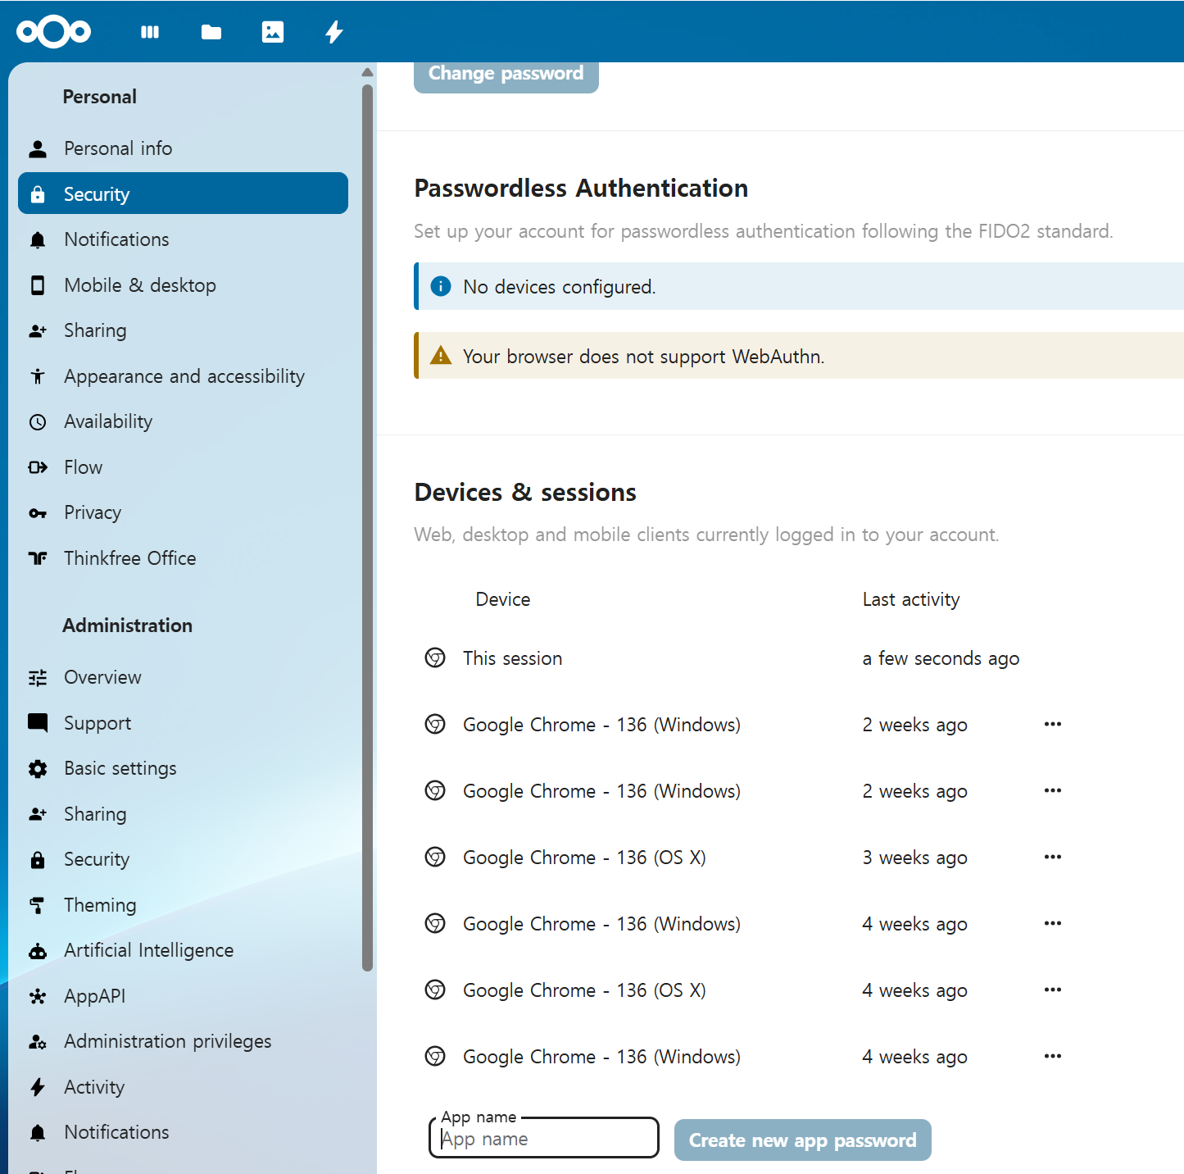Click the Devices & sessions heading

point(525,493)
